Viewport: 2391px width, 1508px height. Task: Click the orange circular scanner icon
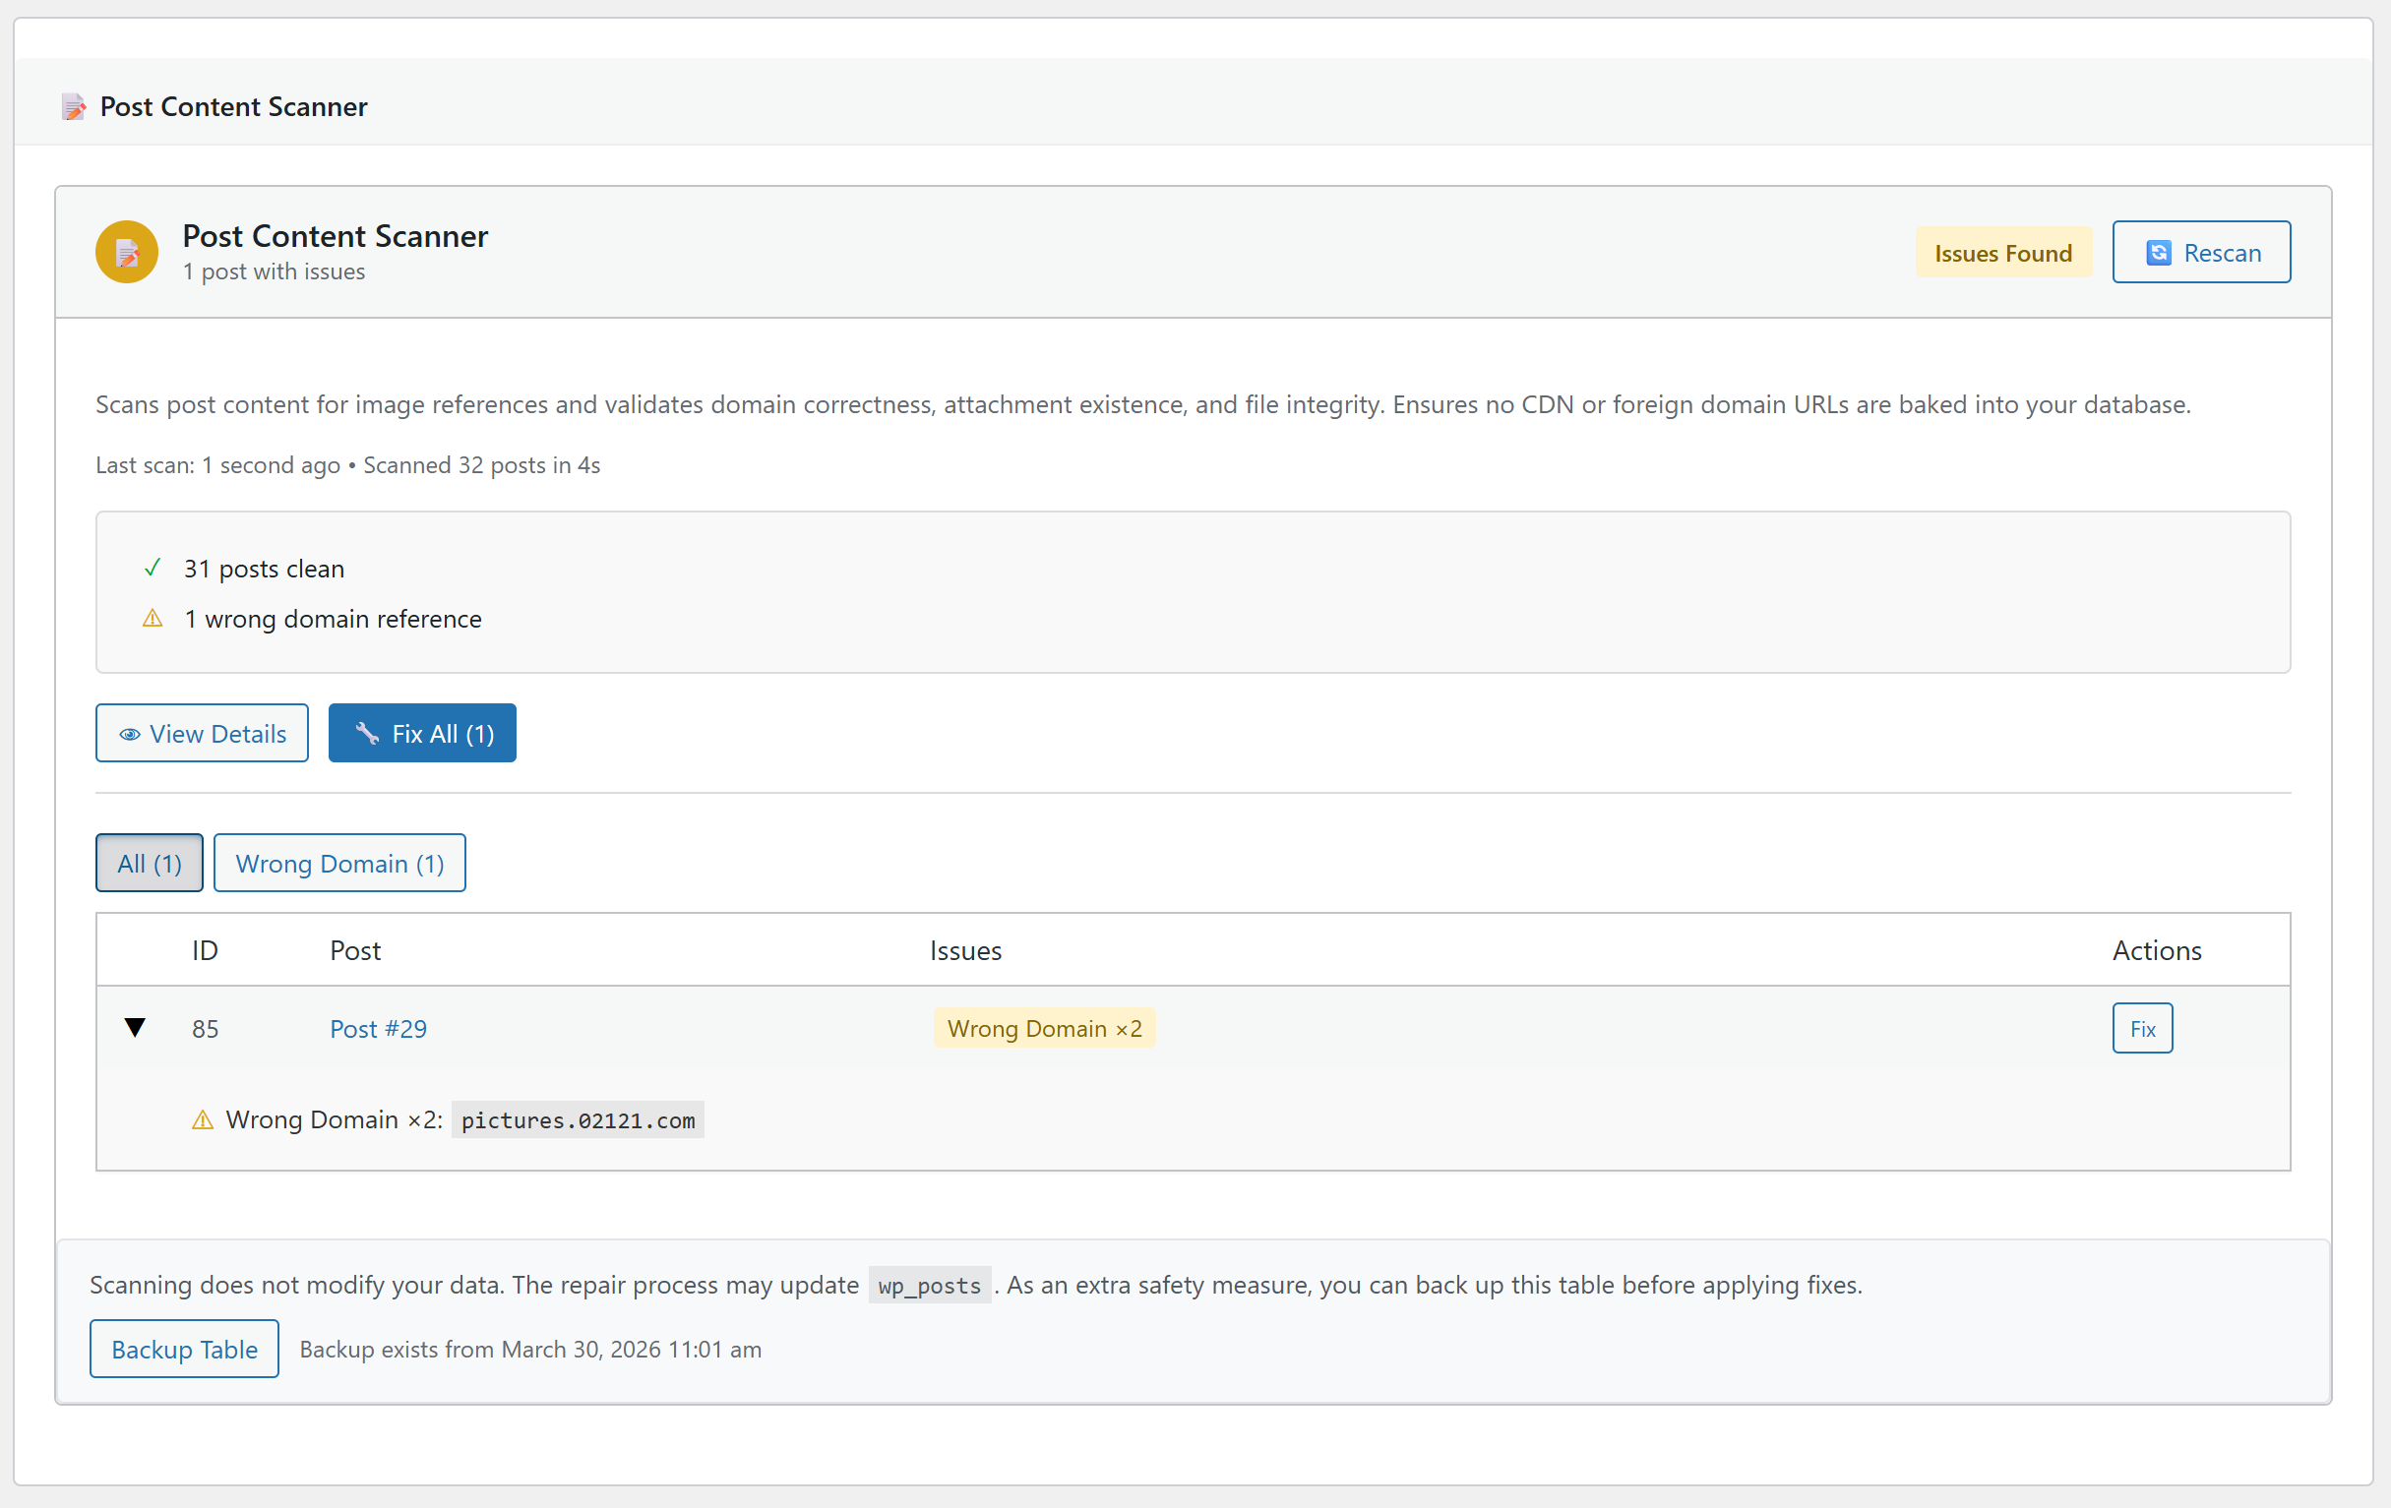point(126,252)
